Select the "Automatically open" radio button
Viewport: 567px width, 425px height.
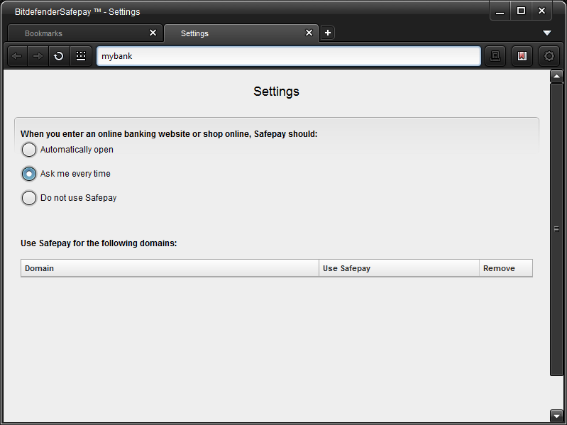29,150
